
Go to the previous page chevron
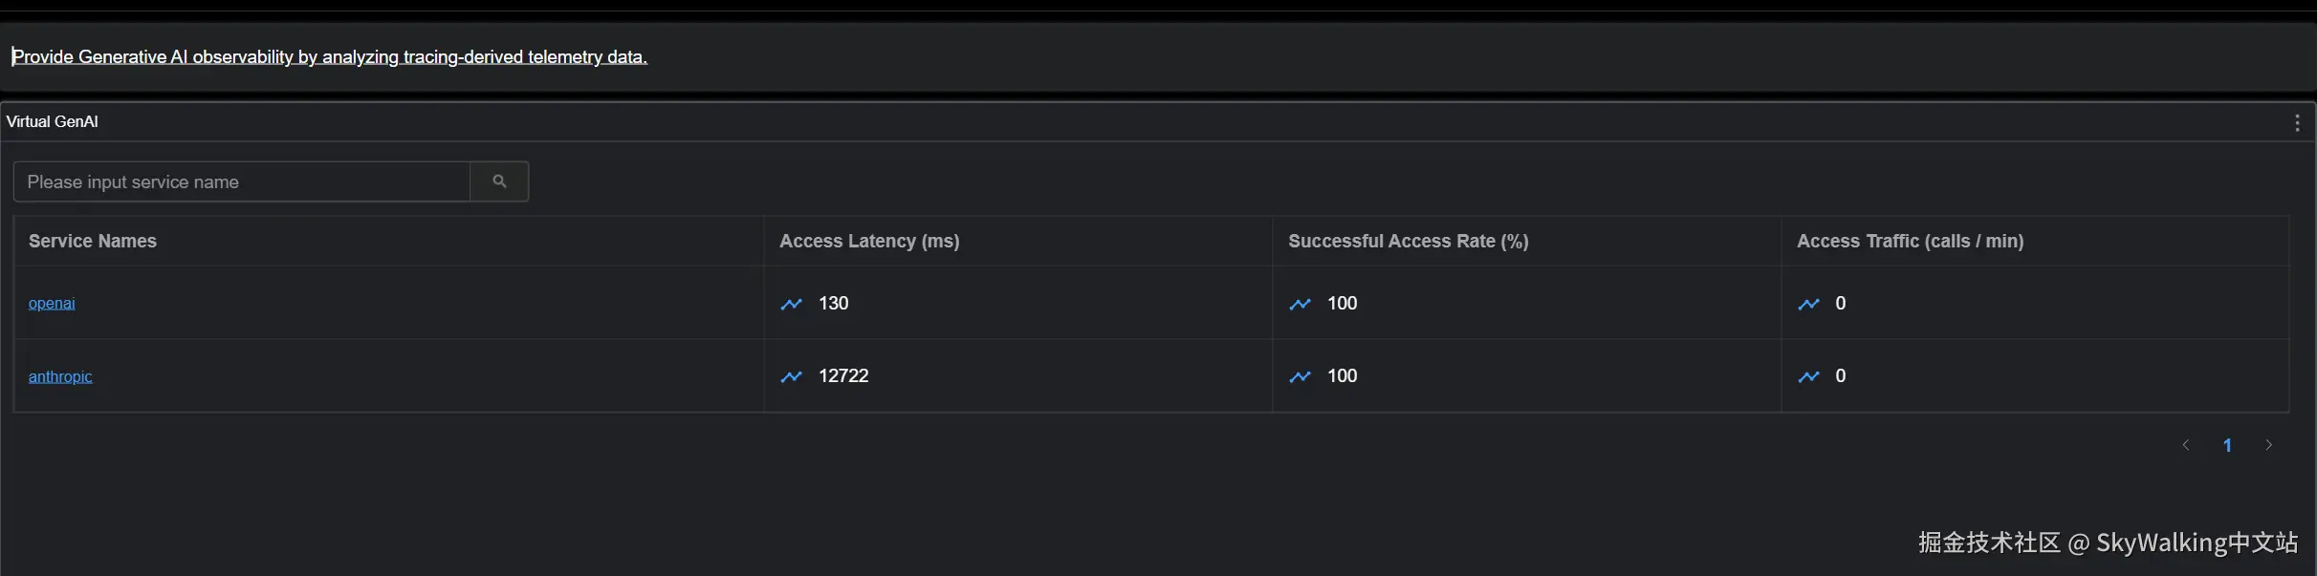[x=2187, y=445]
